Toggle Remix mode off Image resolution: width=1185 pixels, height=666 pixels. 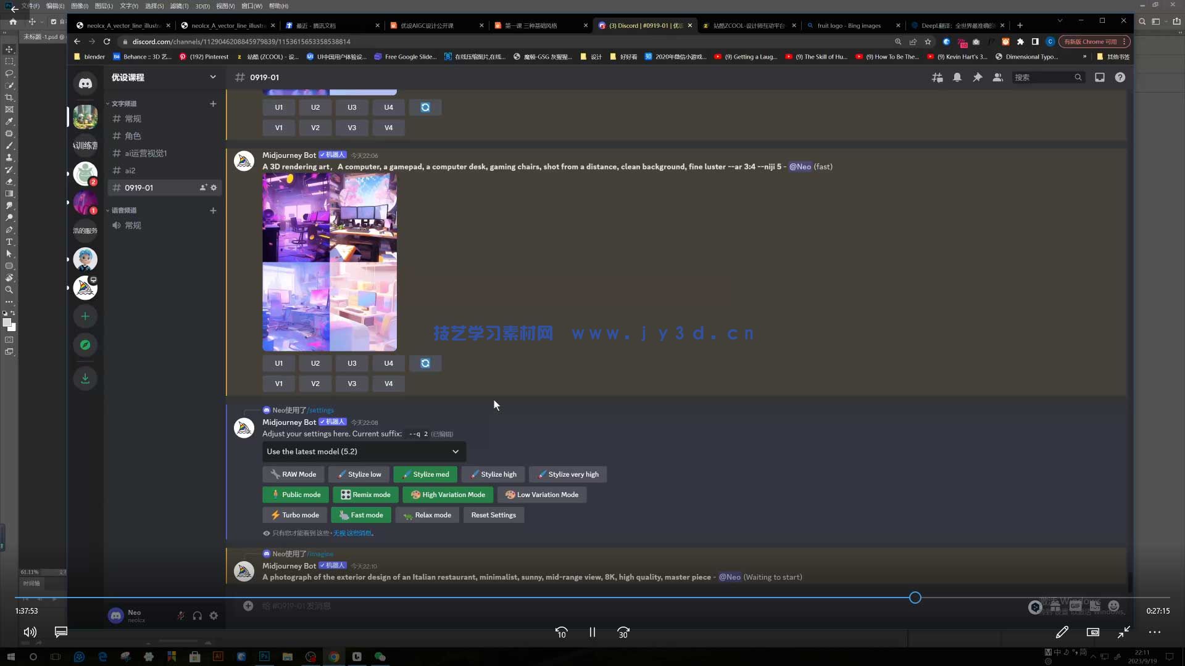click(365, 494)
